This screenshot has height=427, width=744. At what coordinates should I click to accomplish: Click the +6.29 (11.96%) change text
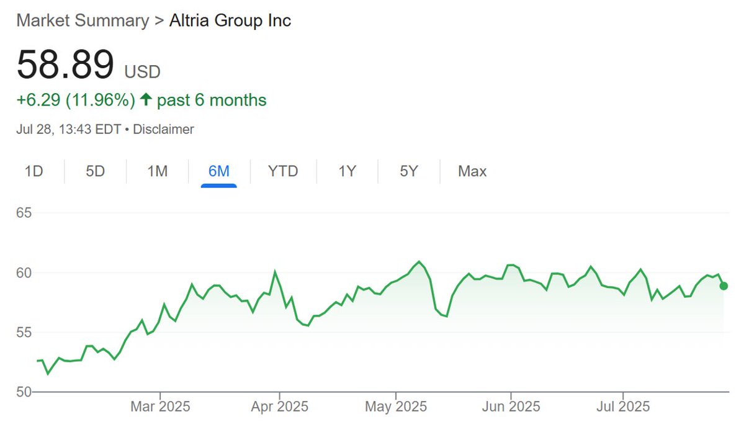[76, 100]
